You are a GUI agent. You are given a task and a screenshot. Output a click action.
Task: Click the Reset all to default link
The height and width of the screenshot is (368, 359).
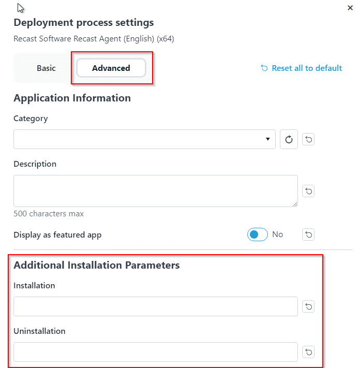point(301,68)
